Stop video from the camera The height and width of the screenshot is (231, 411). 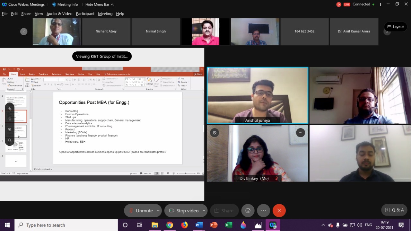point(184,210)
